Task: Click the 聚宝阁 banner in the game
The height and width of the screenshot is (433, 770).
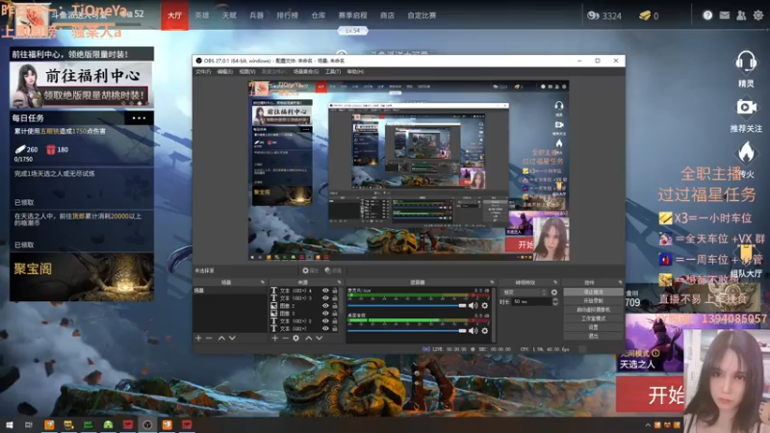Action: pyautogui.click(x=82, y=277)
